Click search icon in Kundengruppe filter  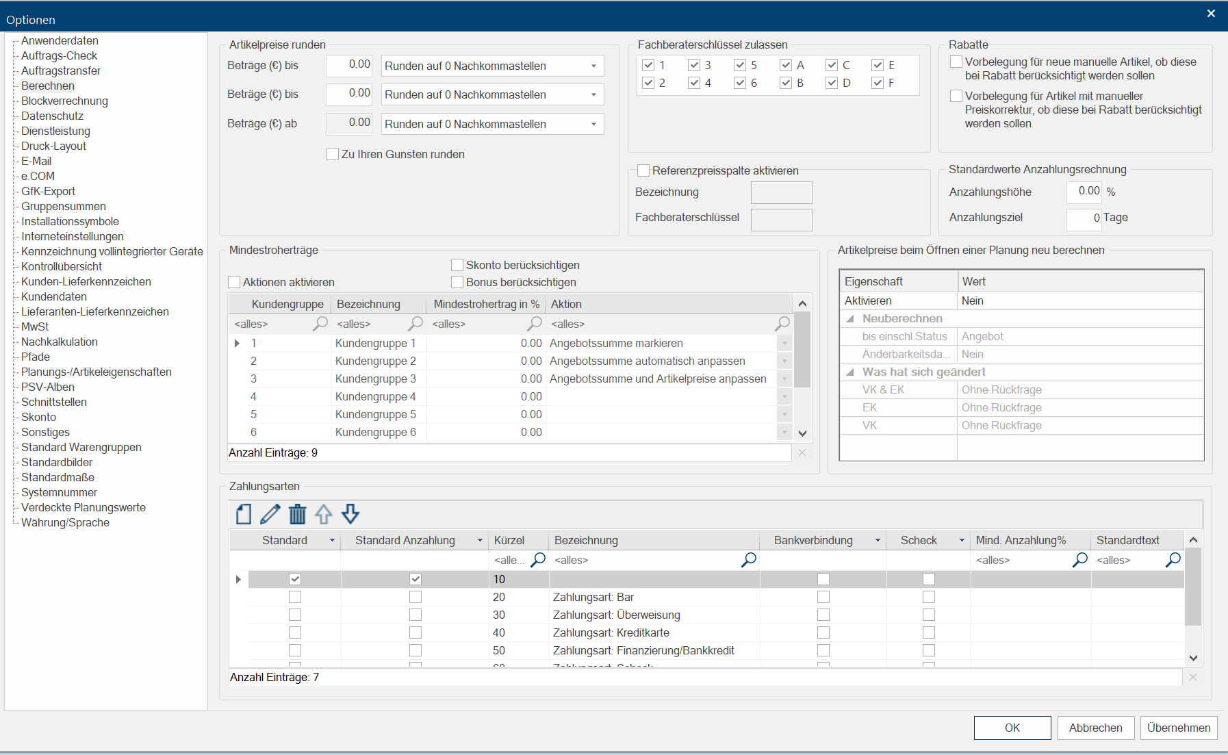(320, 324)
